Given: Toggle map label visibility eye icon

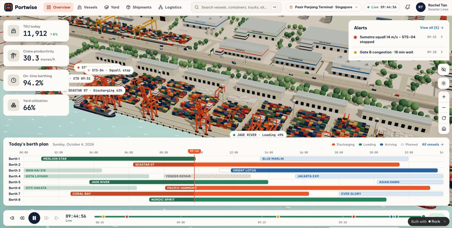Looking at the screenshot, I should coord(444,70).
